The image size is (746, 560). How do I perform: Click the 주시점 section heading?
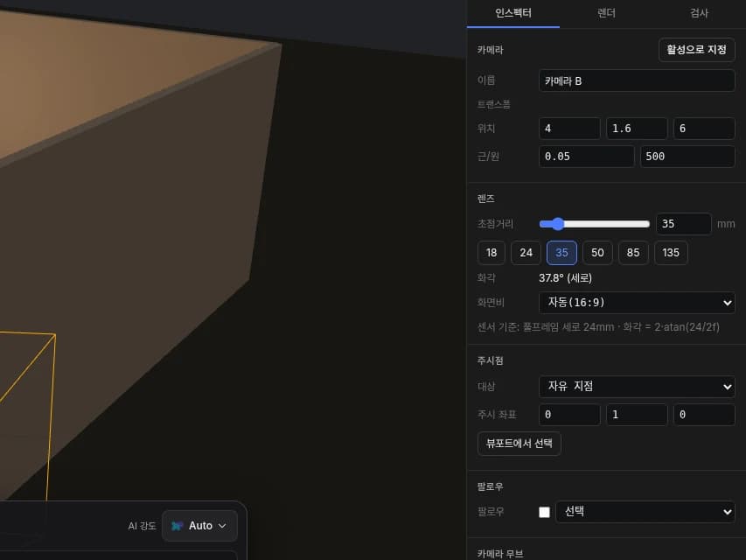[x=490, y=360]
